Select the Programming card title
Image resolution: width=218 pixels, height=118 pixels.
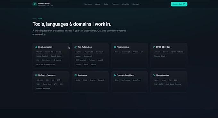pyautogui.click(x=122, y=47)
